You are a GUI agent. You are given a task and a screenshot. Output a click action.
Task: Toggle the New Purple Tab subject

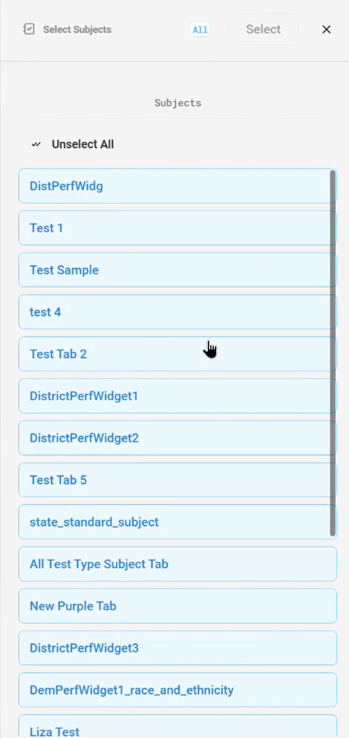(x=178, y=606)
